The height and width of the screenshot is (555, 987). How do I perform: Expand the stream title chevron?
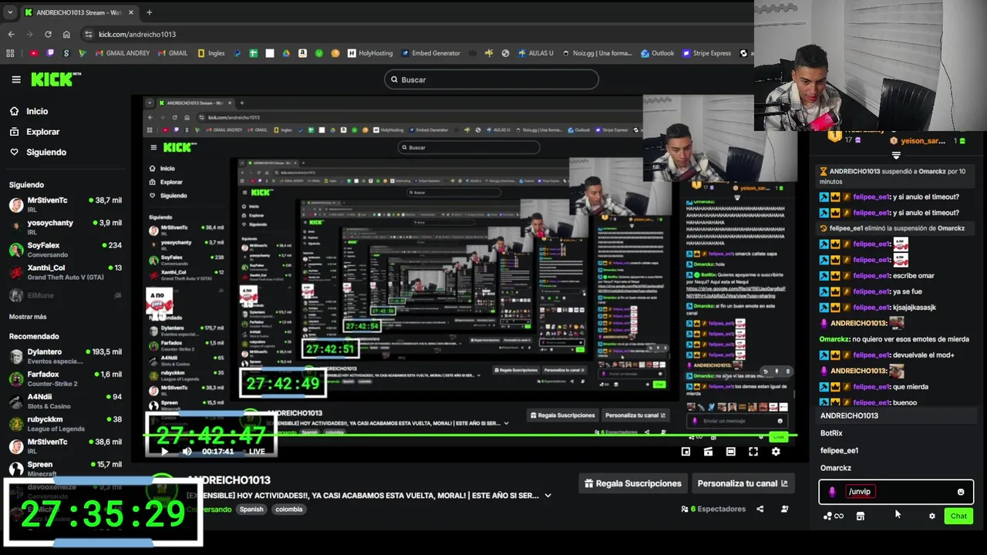547,496
